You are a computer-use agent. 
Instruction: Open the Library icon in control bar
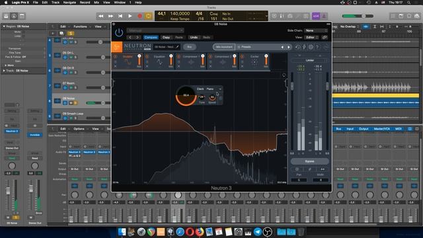(6, 16)
